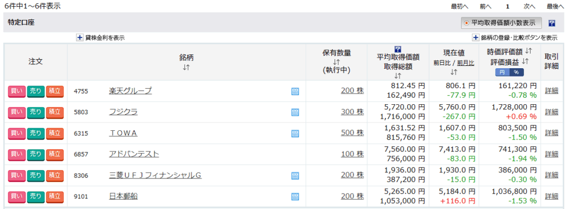Open calendar icon for 楽天グループ
Viewport: 569px width, 209px height.
pyautogui.click(x=295, y=91)
